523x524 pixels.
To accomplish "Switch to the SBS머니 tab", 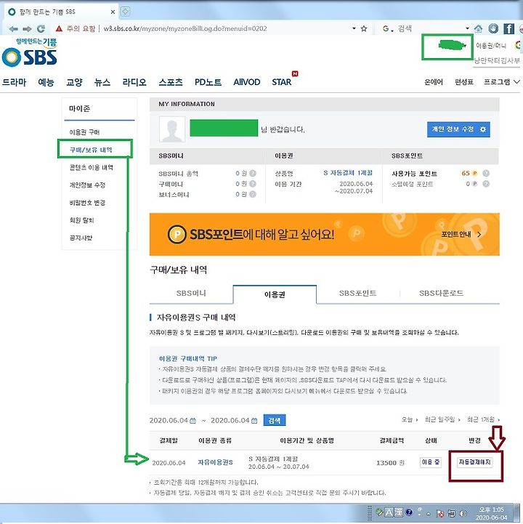I will click(x=191, y=294).
